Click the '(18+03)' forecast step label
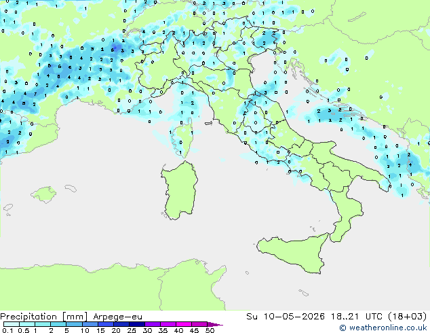430x333 pixels. 407,316
